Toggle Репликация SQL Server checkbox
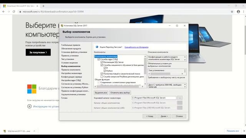Image resolution: width=246 pixels, height=138 pixels. pos(101,62)
